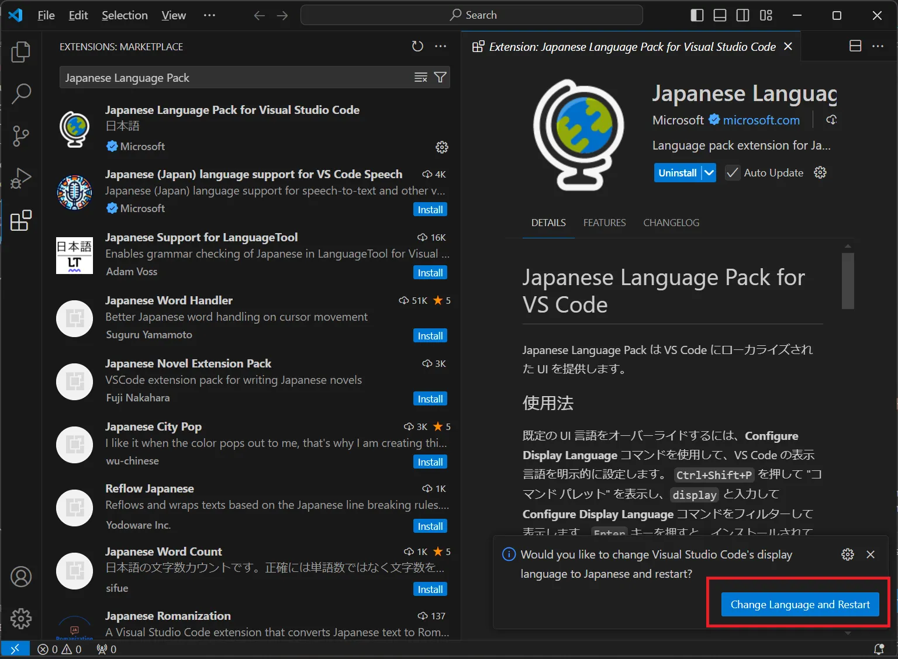Image resolution: width=898 pixels, height=659 pixels.
Task: Install Japanese Novel Extension Pack
Action: [x=430, y=399]
